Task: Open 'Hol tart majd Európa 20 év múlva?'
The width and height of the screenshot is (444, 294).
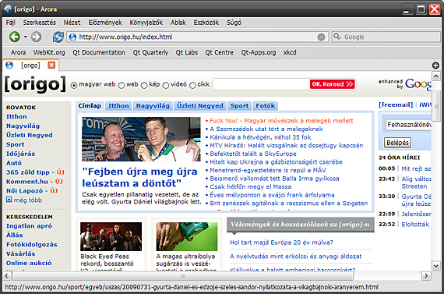Action: 281,243
